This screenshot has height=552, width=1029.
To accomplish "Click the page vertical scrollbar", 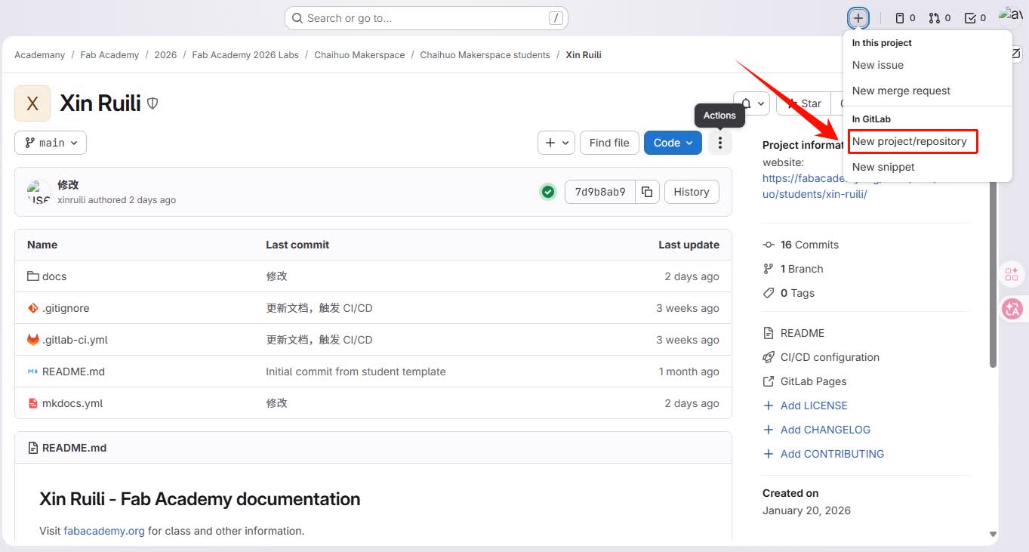I will pos(994,273).
